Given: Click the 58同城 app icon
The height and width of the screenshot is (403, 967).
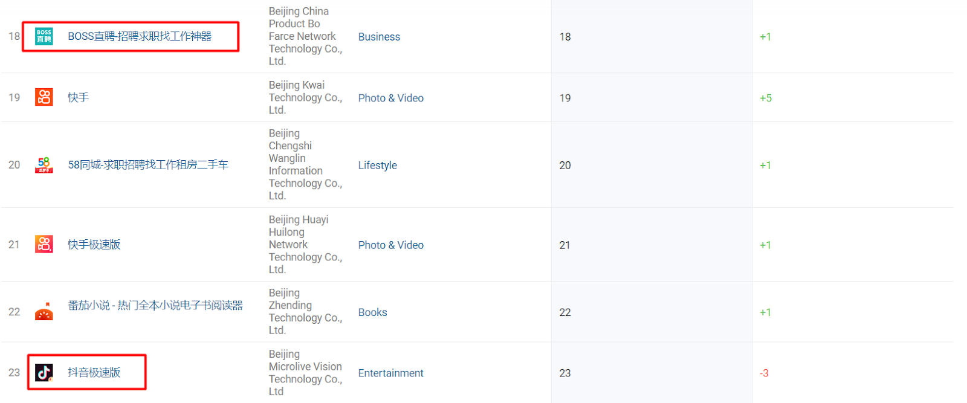Looking at the screenshot, I should 44,165.
